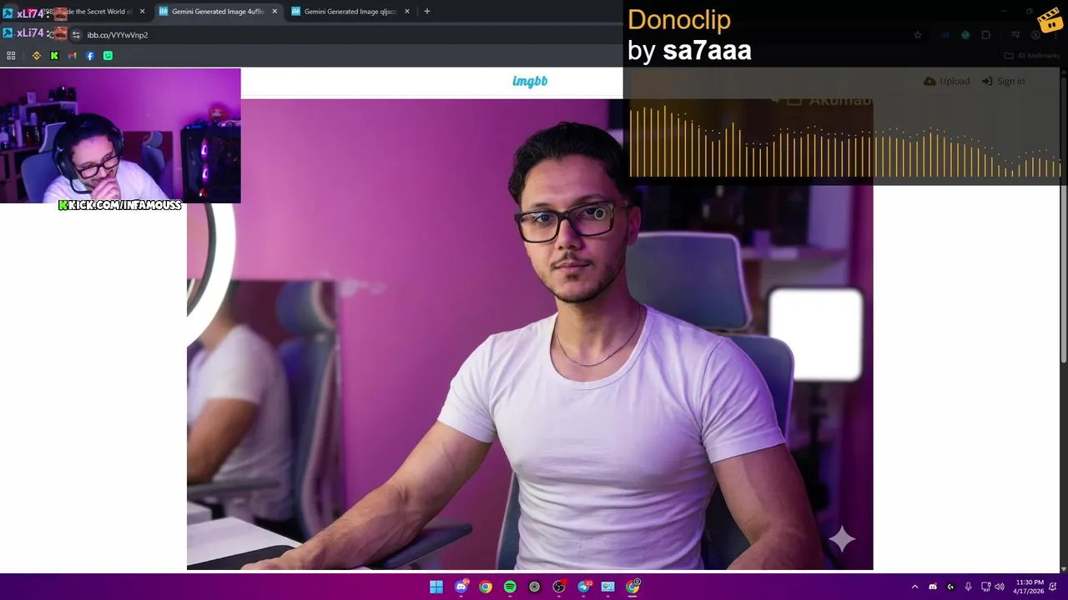
Task: Close the 'Secret World' tab
Action: [x=142, y=12]
